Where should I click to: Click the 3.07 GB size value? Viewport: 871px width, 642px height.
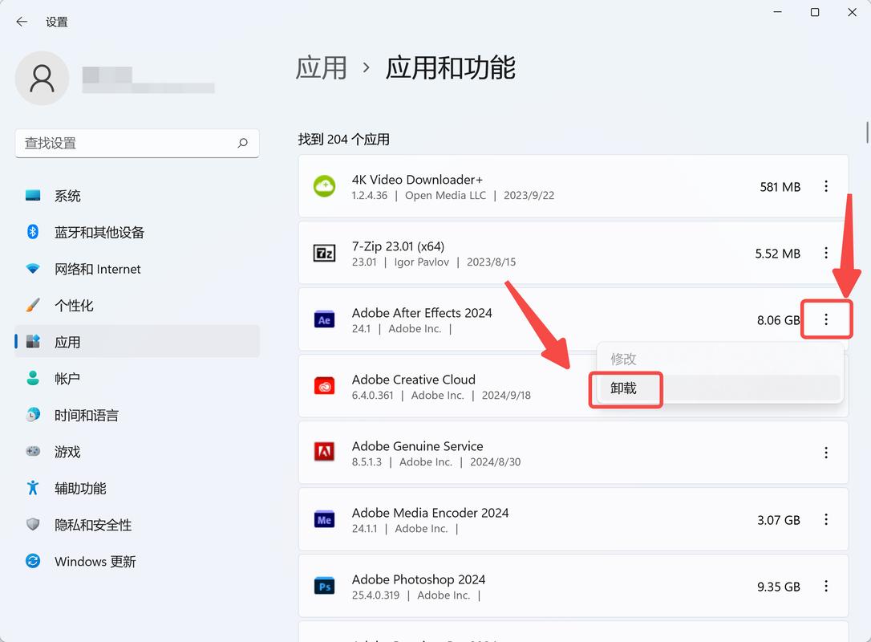[779, 520]
